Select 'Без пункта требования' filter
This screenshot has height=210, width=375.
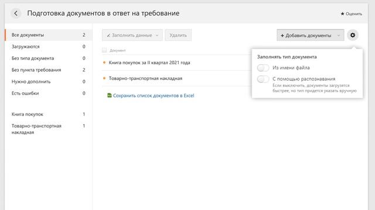[x=48, y=70]
